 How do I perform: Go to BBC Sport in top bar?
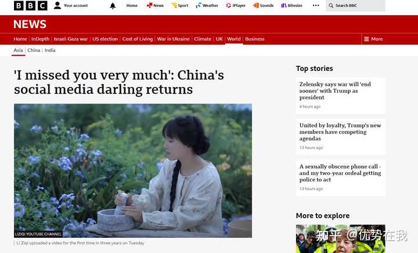179,5
